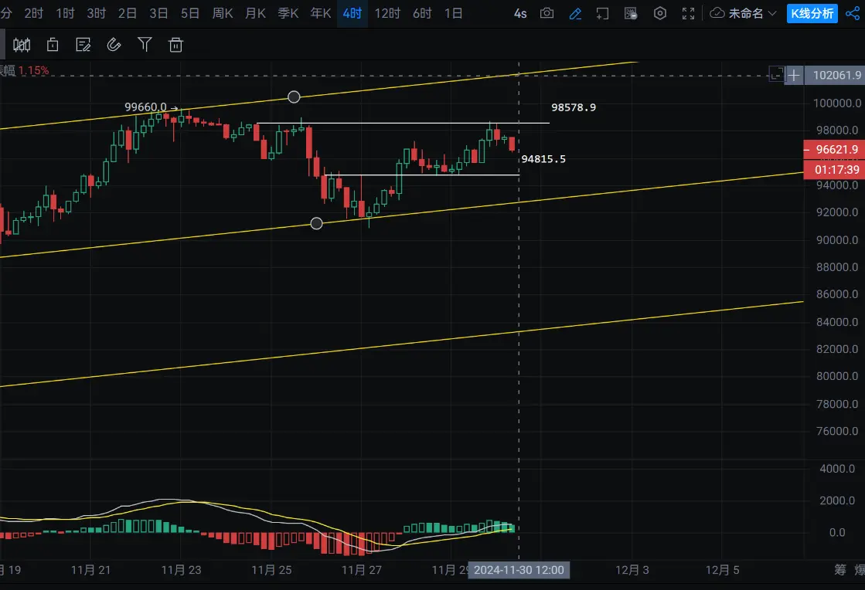Open the funnel filter icon
The width and height of the screenshot is (865, 590).
pos(145,45)
